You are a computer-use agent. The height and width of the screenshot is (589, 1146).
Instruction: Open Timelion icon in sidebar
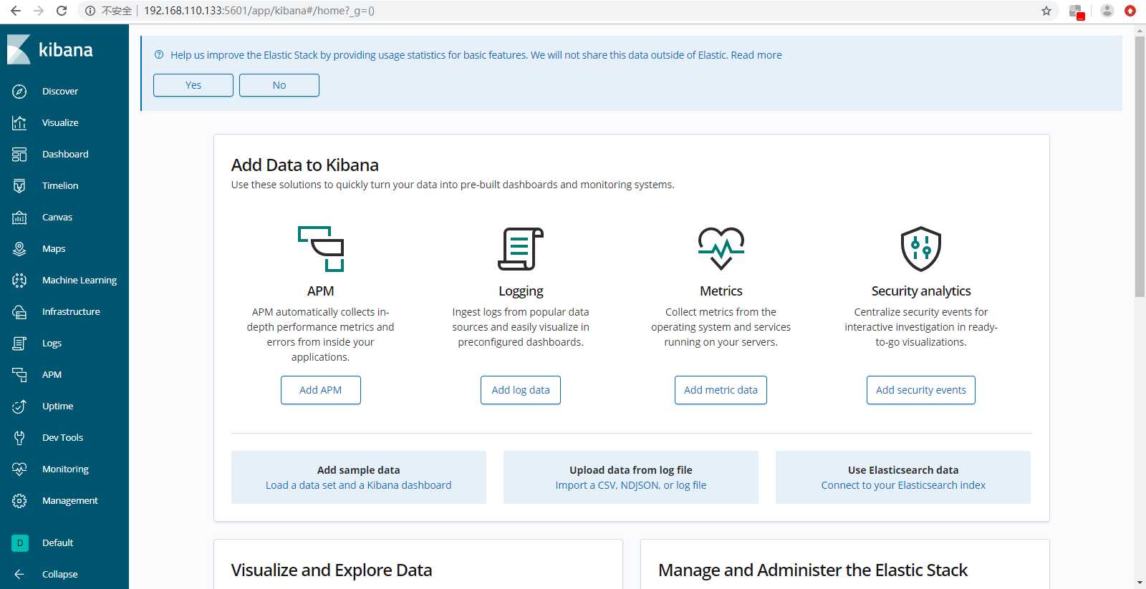(x=19, y=186)
